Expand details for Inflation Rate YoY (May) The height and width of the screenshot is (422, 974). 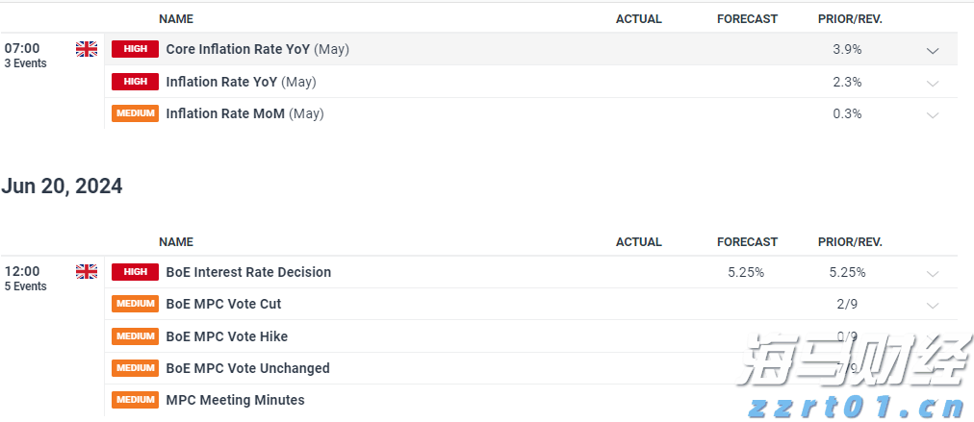click(932, 83)
